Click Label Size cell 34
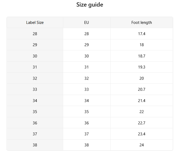This screenshot has height=154, width=176. [35, 100]
